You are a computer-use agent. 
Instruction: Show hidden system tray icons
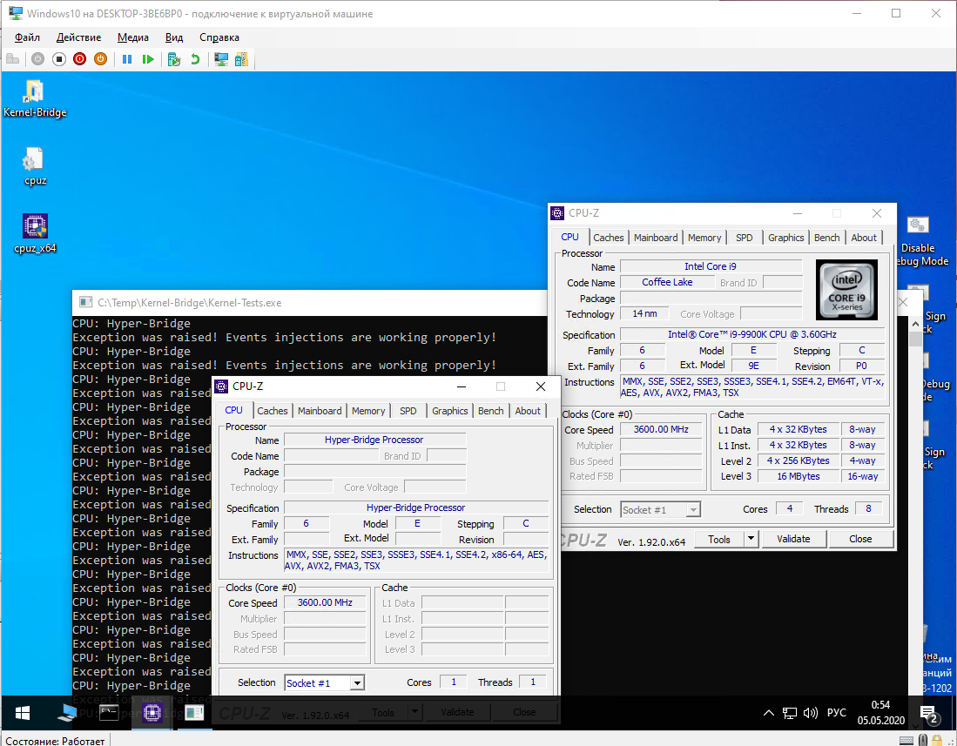(768, 714)
